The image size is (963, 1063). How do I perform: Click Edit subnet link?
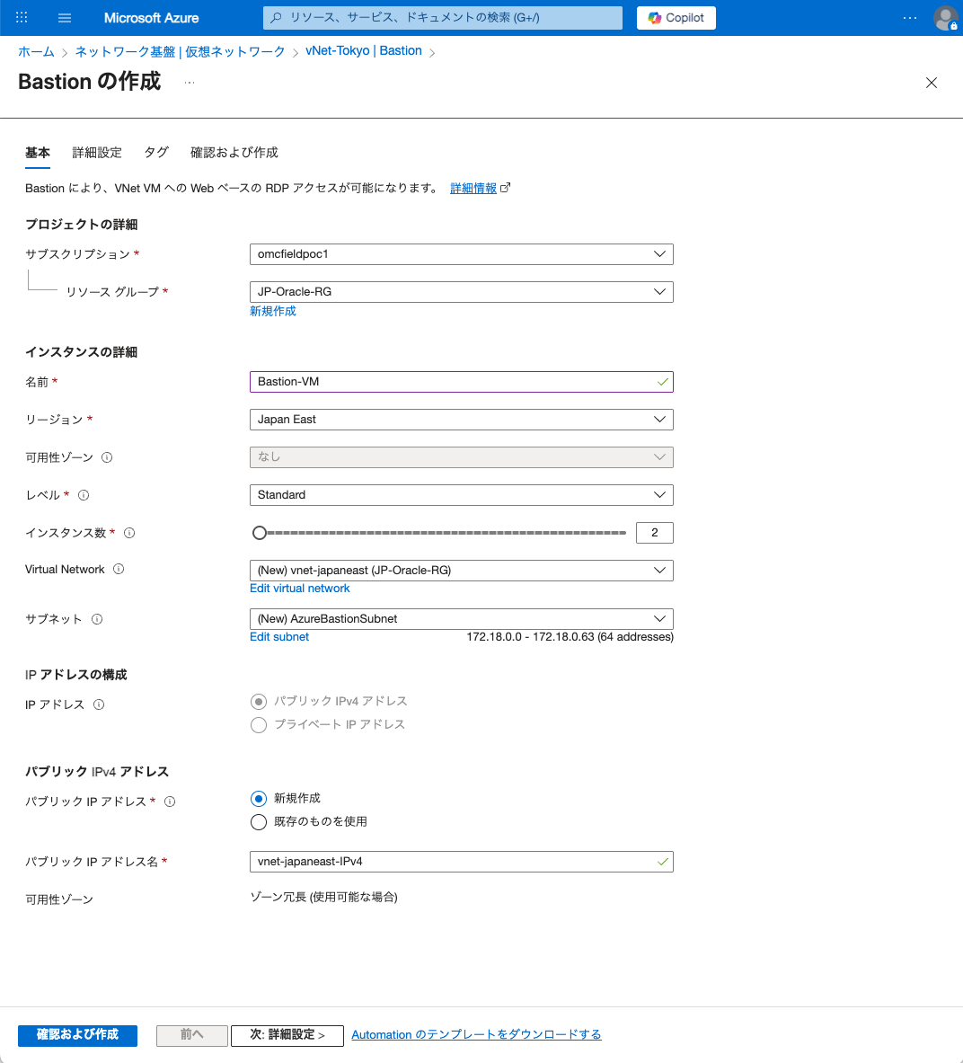(279, 637)
